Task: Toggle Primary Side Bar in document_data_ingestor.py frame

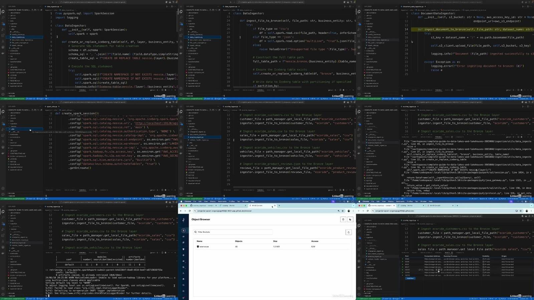Action: coord(523,2)
